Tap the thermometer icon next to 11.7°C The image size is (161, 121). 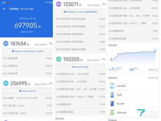pos(110,70)
